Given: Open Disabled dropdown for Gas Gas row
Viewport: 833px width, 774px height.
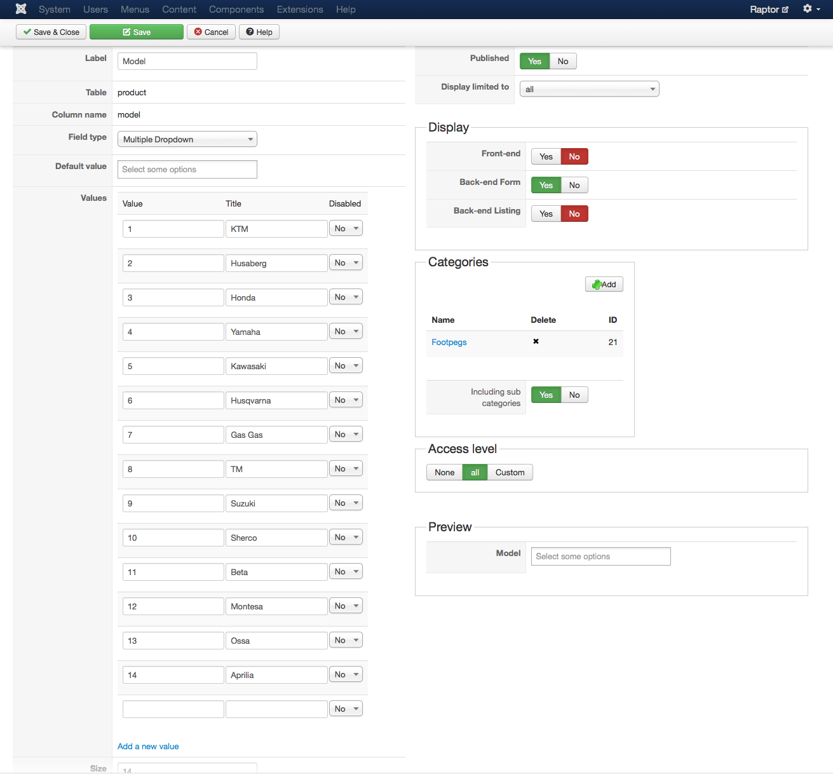Looking at the screenshot, I should [346, 434].
